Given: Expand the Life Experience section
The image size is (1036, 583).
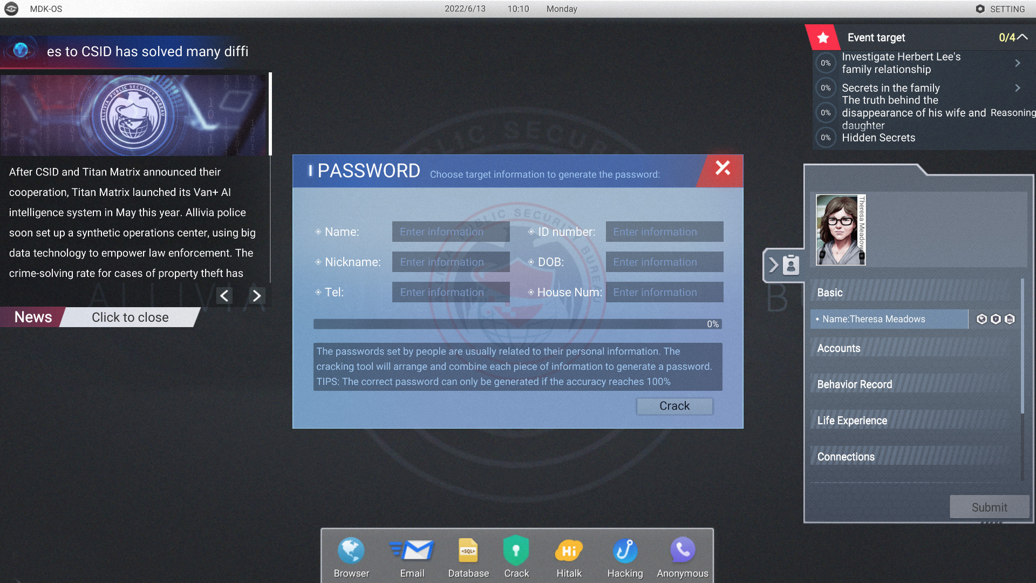Looking at the screenshot, I should point(853,420).
